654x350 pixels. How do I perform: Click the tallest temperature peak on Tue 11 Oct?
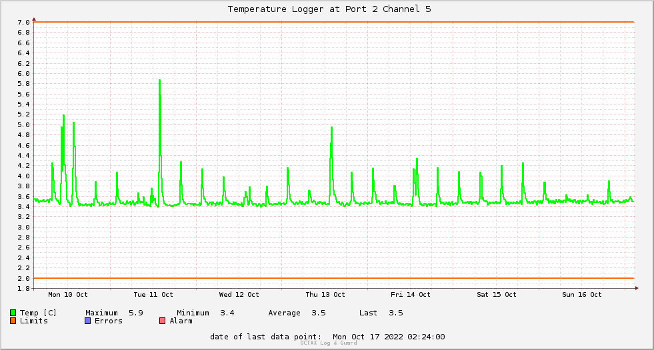[x=160, y=81]
